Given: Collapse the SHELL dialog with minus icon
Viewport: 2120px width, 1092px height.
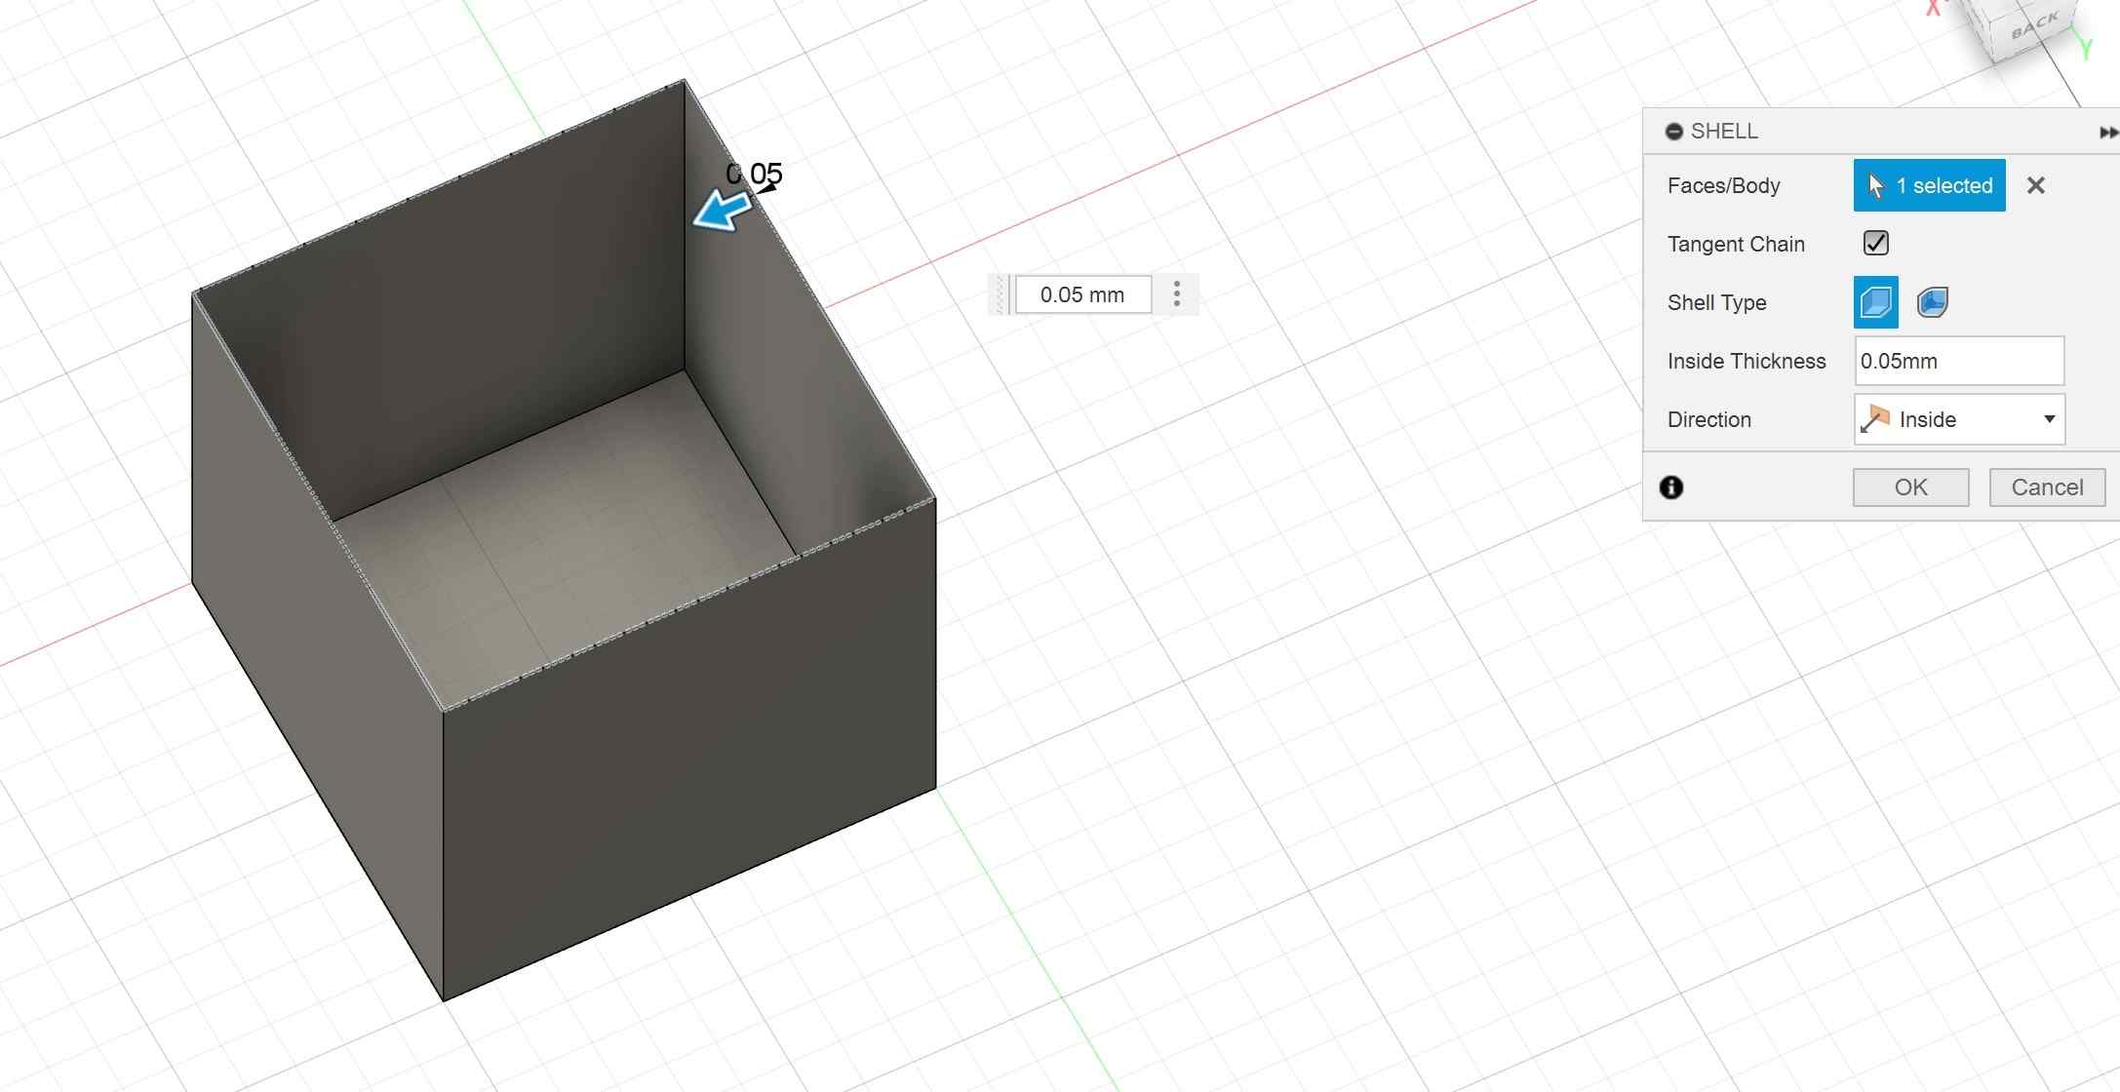Looking at the screenshot, I should (x=1673, y=132).
